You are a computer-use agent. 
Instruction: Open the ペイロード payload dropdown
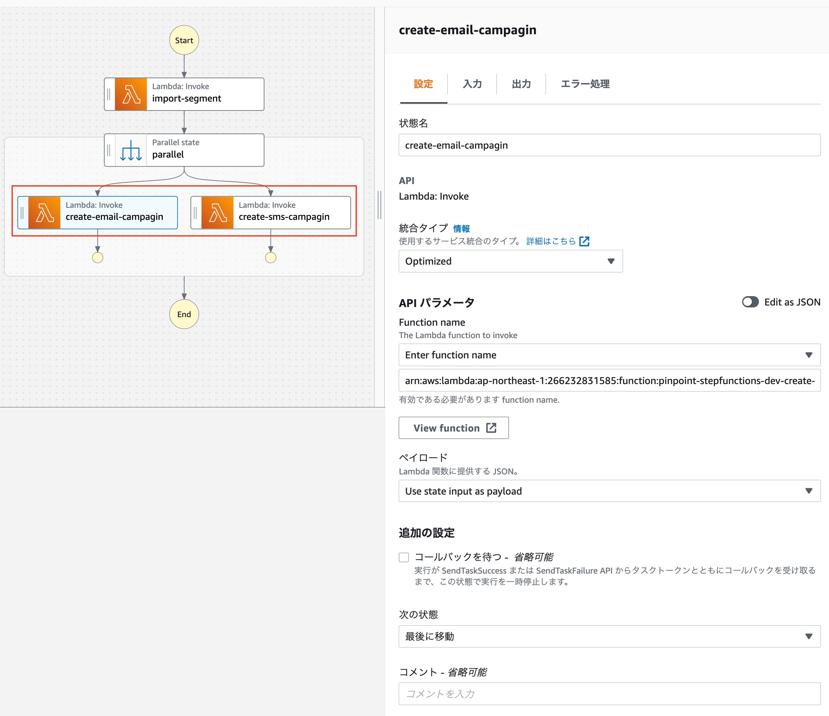[609, 491]
